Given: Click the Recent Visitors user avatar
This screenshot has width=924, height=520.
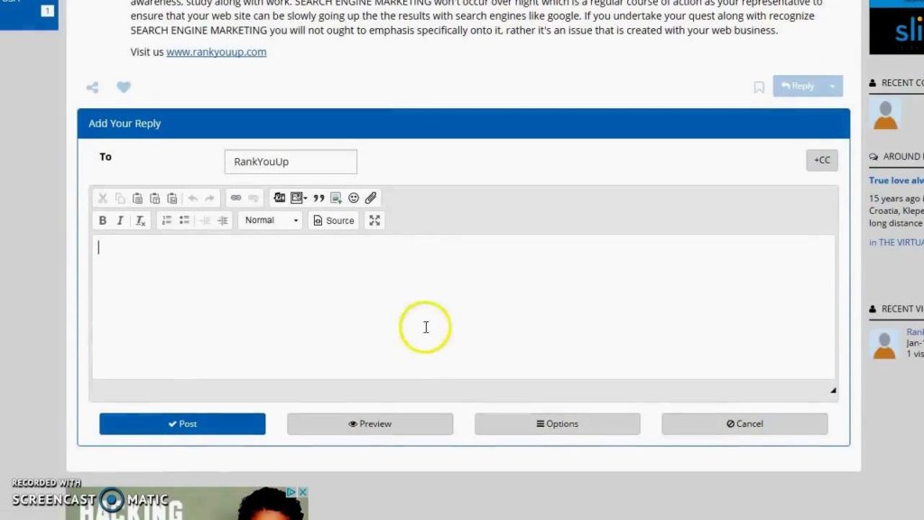Looking at the screenshot, I should [884, 345].
